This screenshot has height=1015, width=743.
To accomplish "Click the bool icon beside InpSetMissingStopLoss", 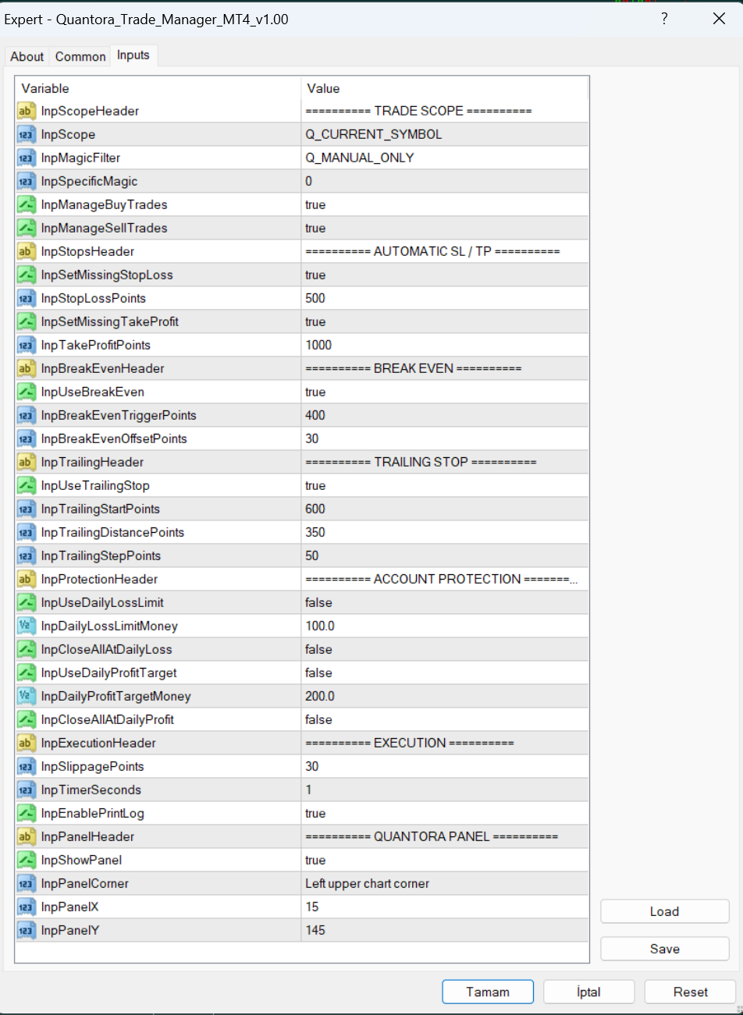I will click(x=27, y=275).
